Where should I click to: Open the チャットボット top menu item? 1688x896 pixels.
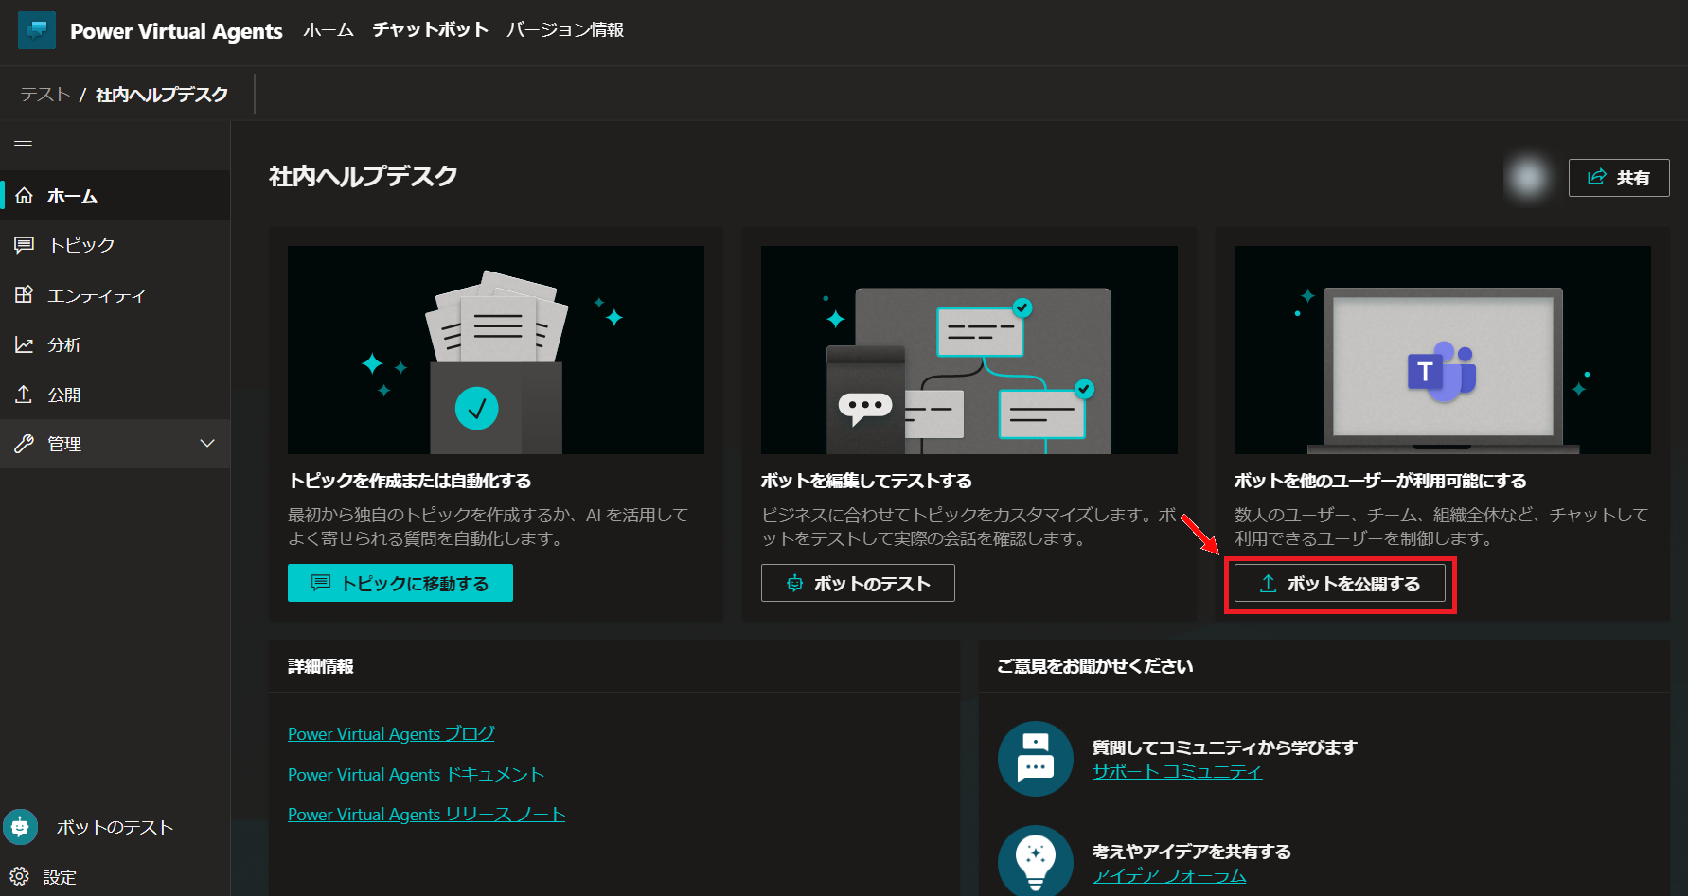[430, 30]
